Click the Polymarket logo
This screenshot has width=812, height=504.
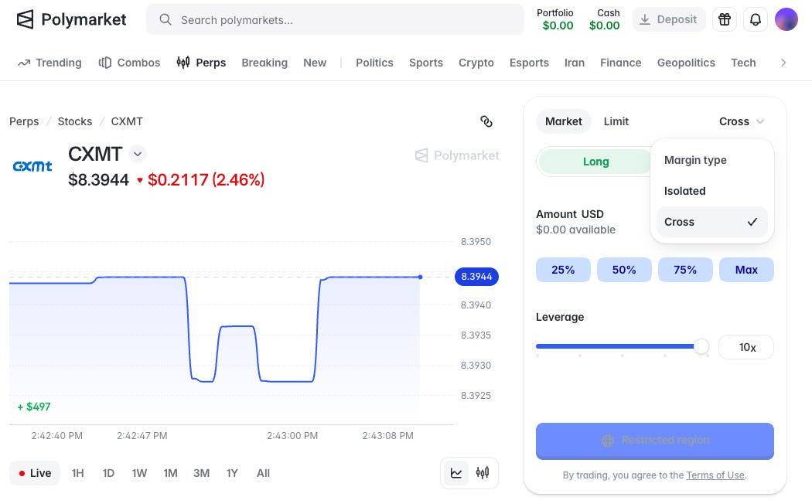pyautogui.click(x=71, y=19)
